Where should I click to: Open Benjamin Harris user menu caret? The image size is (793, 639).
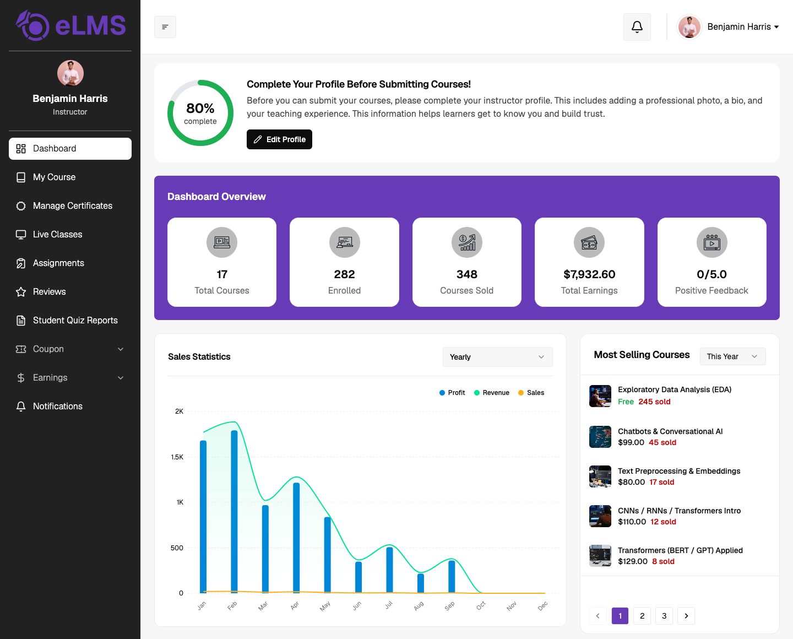pos(776,27)
